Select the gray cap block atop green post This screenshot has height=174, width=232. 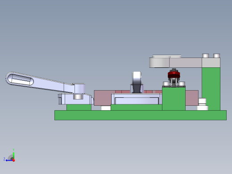[x=211, y=62]
